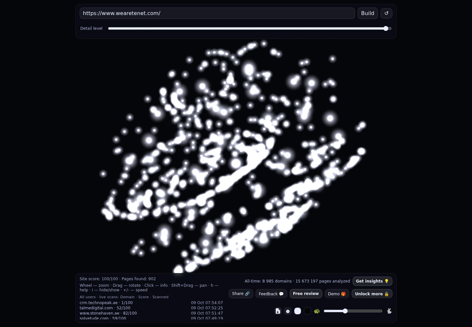Select the white color swatch
472x327 pixels.
[x=298, y=311]
